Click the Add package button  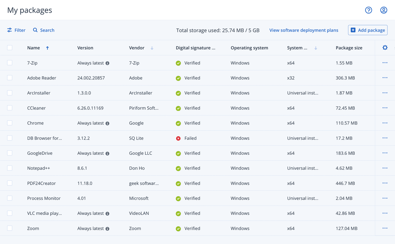[x=368, y=30]
